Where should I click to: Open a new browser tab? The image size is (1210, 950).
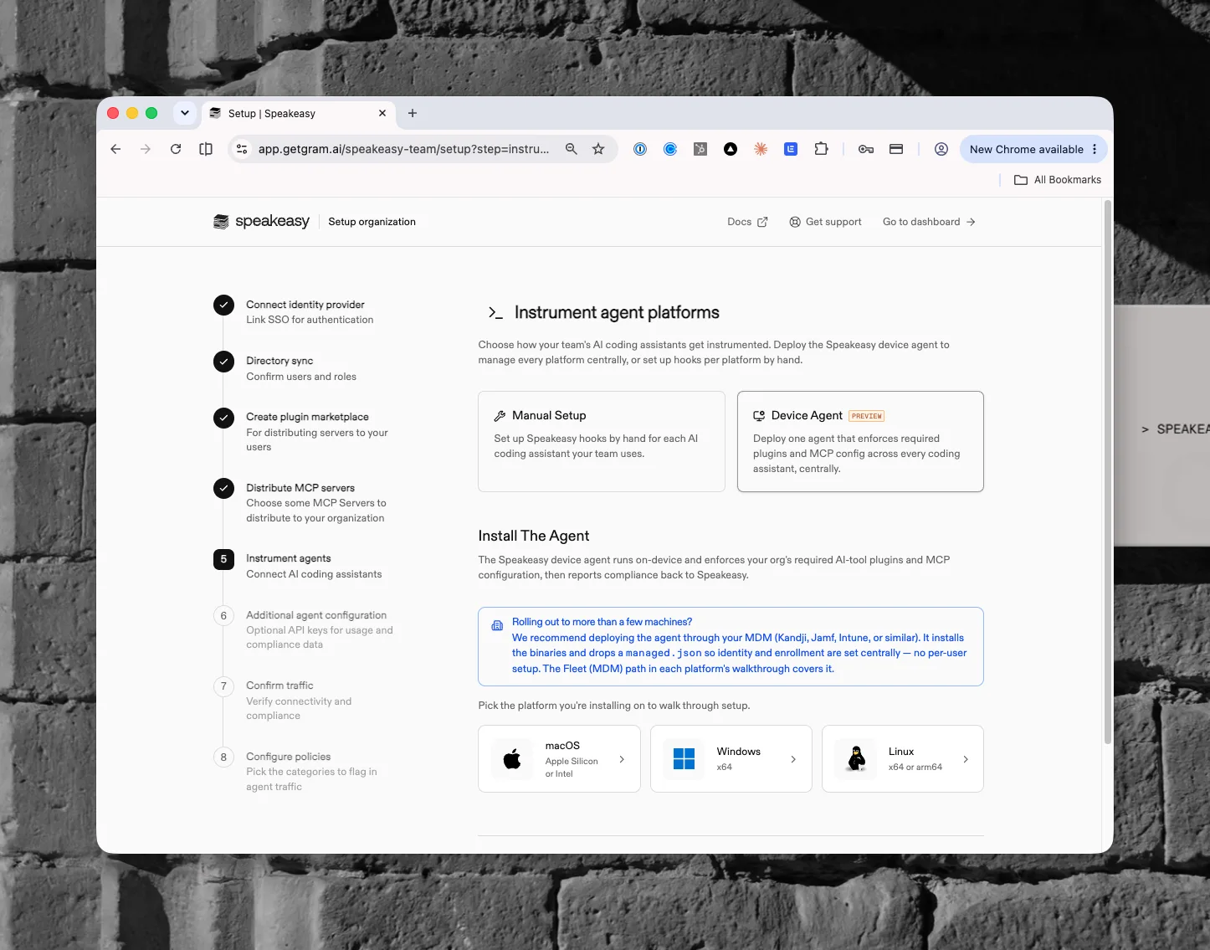[413, 113]
